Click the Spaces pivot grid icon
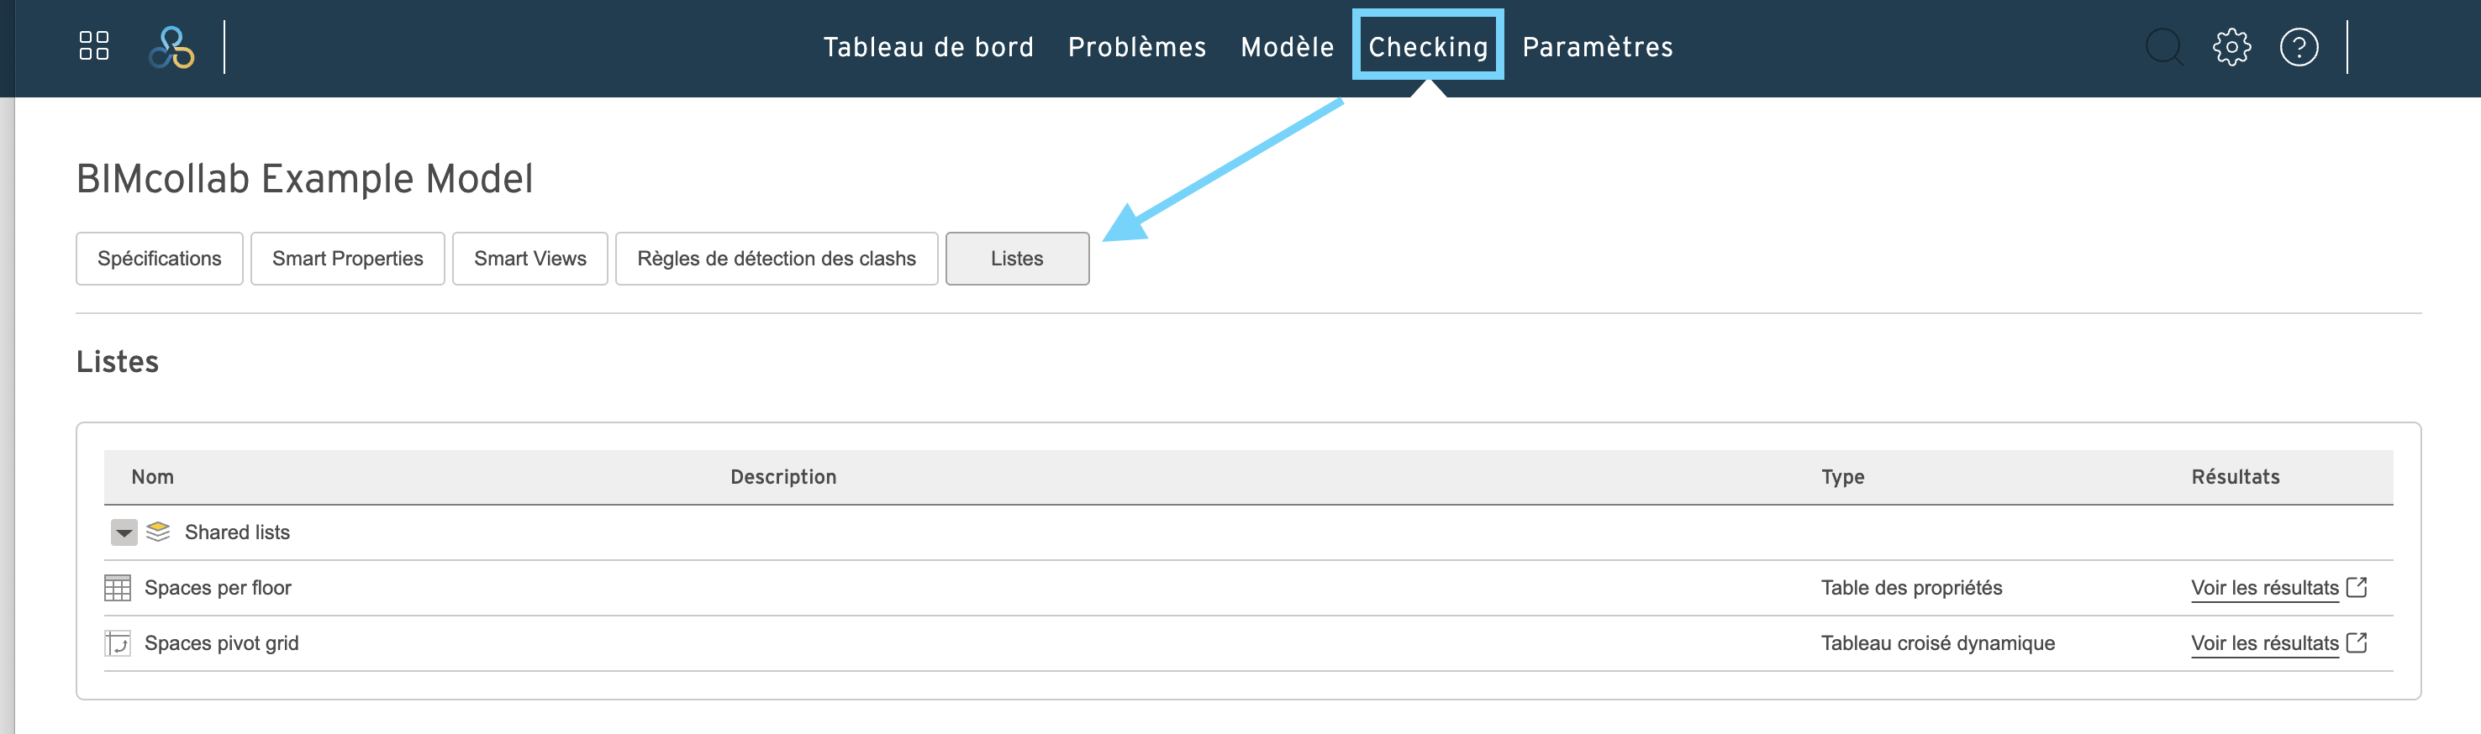The height and width of the screenshot is (734, 2481). (118, 642)
